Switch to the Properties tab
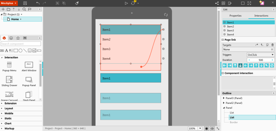This screenshot has height=131, width=276. tap(235, 15)
